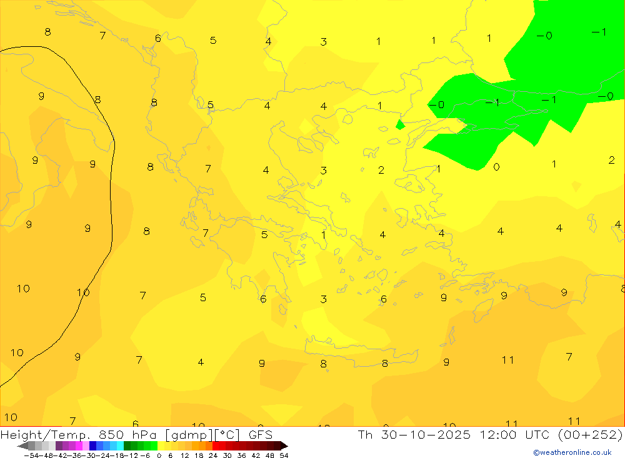This screenshot has height=458, width=625.
Task: Click the '(00+252)' forecast hour text
Action: [x=590, y=435]
